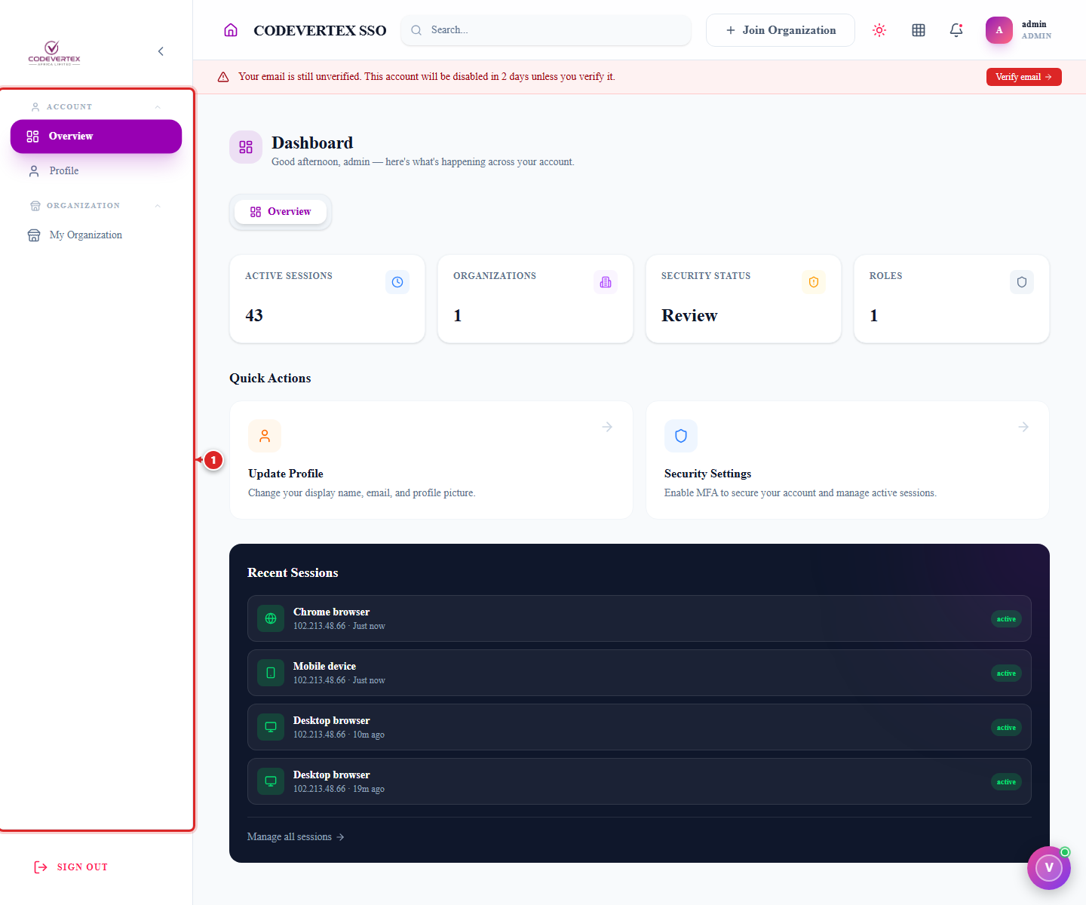Collapse the sidebar with left chevron
Image resolution: width=1086 pixels, height=905 pixels.
[161, 51]
